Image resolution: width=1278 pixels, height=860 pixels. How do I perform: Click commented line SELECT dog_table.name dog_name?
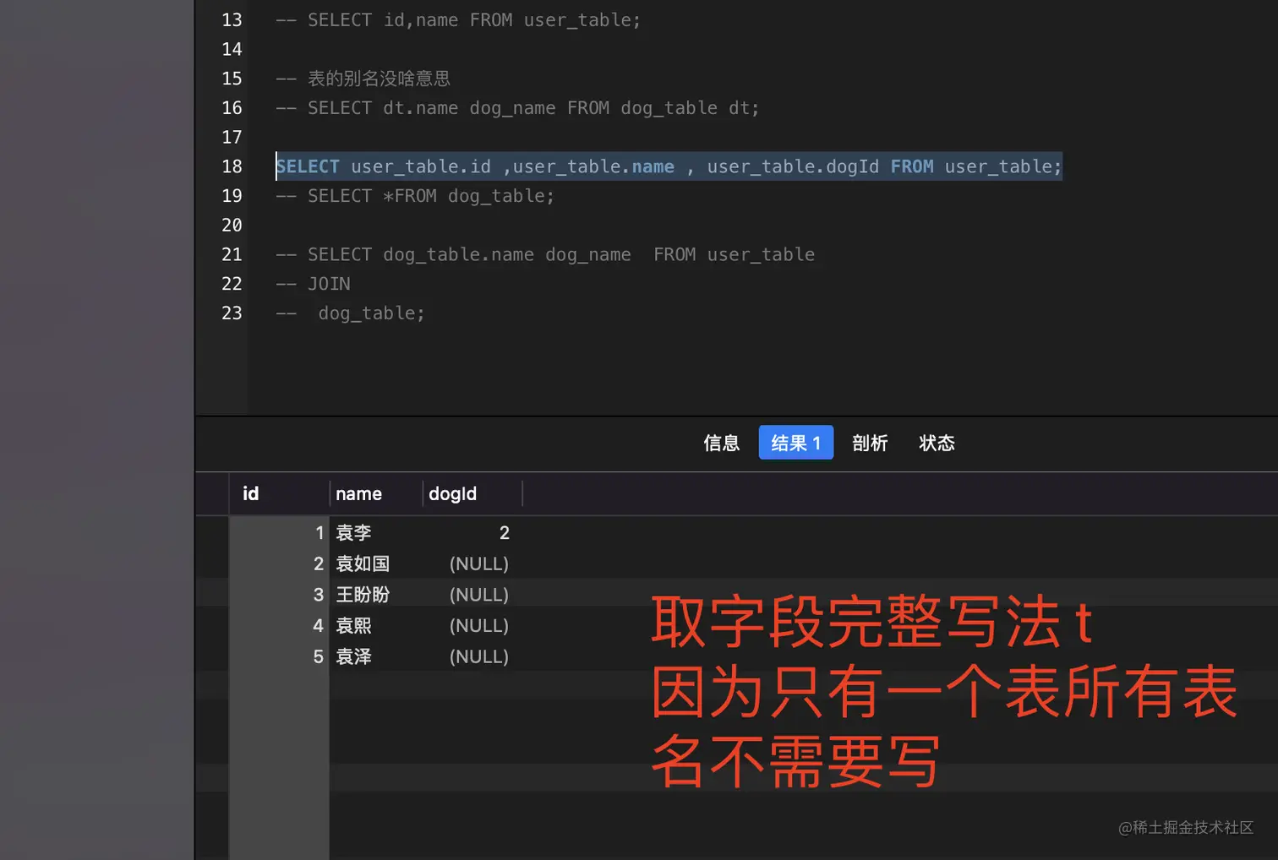545,254
